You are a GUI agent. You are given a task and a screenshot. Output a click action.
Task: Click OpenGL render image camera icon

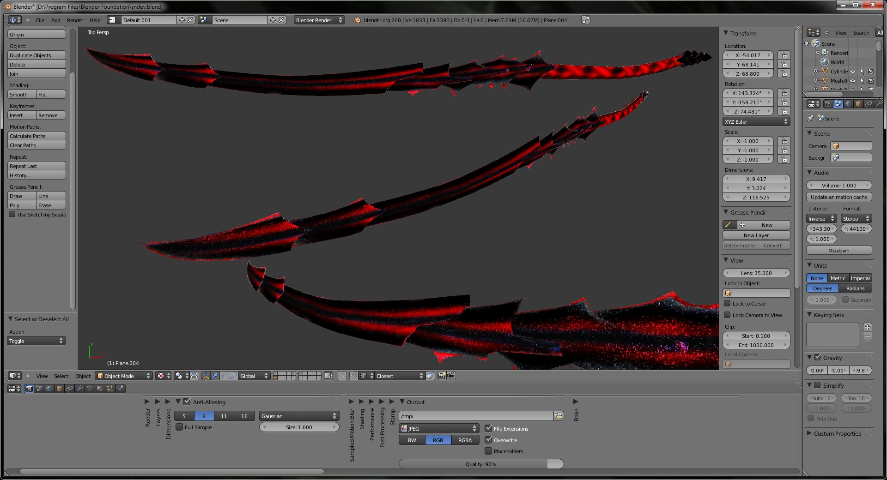coord(442,376)
